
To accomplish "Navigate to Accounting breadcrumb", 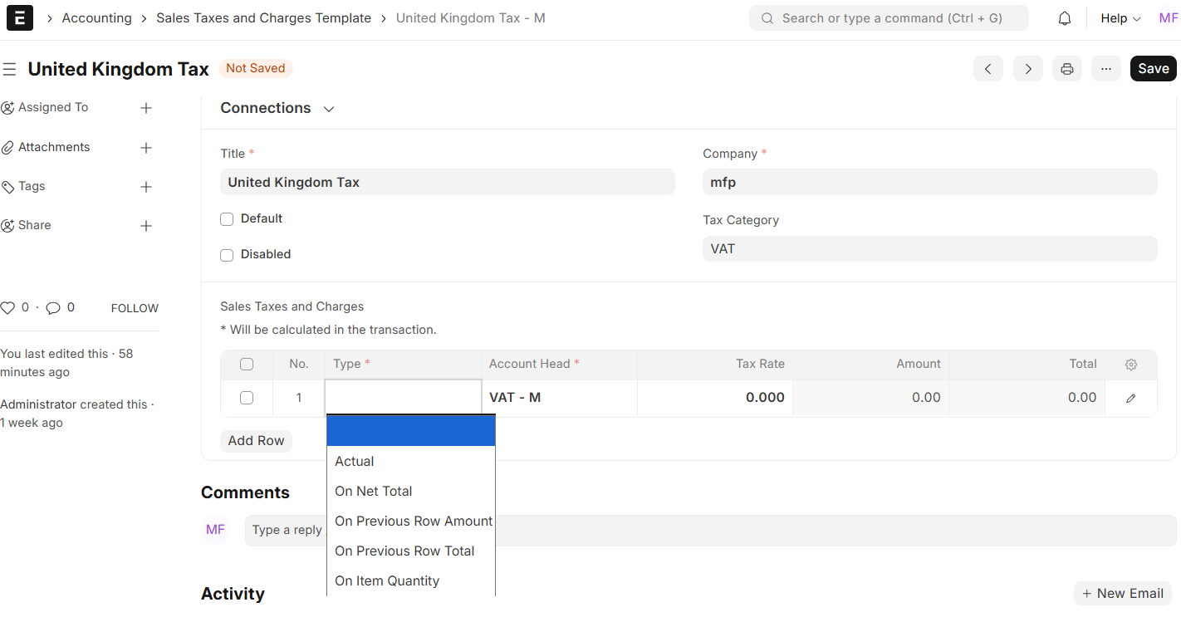I will [96, 18].
